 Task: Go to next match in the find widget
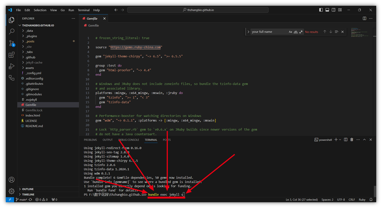[331, 32]
